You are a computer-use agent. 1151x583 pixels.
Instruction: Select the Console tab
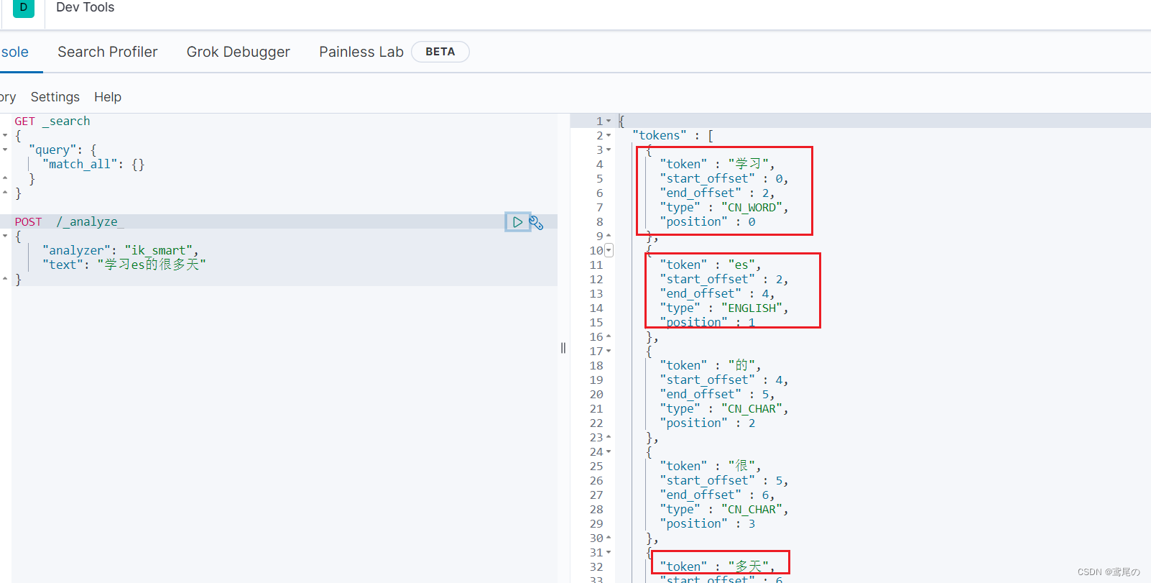14,52
